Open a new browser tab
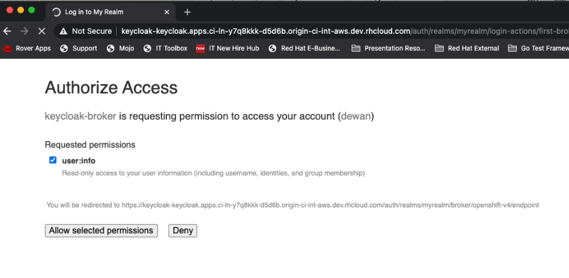The height and width of the screenshot is (278, 569). pyautogui.click(x=187, y=12)
